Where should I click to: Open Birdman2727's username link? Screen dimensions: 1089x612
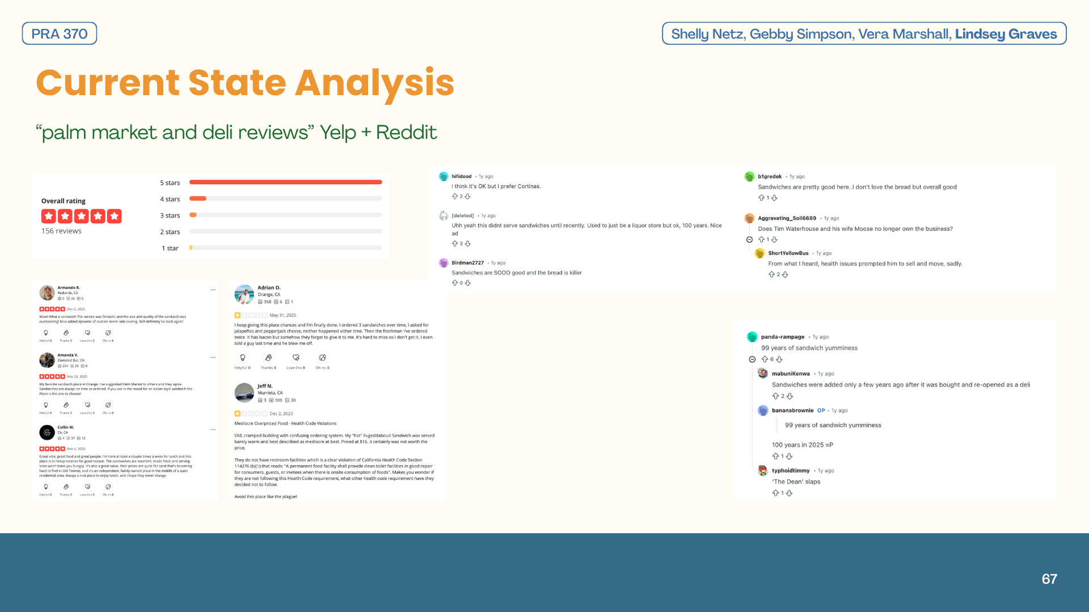(x=468, y=263)
